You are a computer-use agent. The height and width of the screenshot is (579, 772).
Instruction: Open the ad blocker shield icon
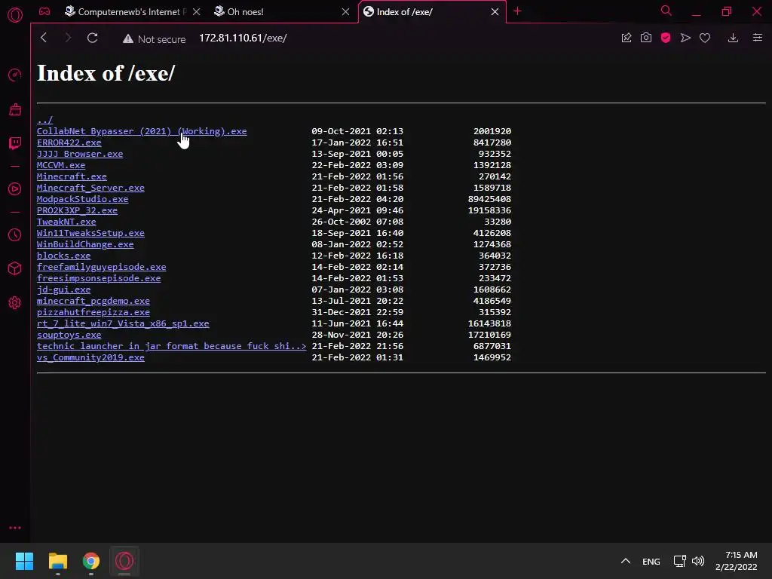click(666, 38)
